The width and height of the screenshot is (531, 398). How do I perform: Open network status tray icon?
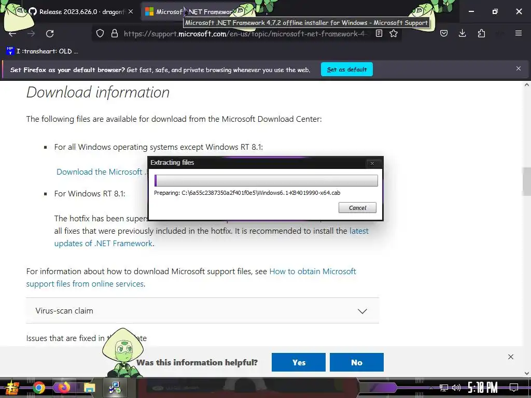click(443, 388)
